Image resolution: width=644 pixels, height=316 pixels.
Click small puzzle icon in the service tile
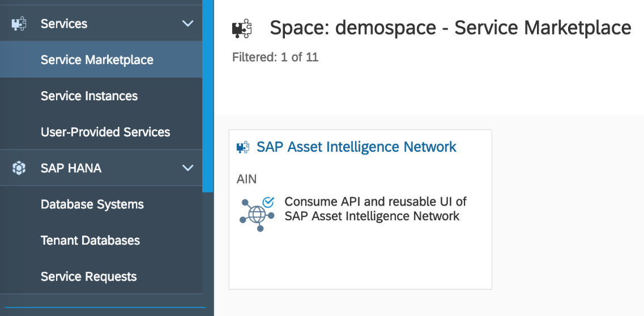point(243,147)
